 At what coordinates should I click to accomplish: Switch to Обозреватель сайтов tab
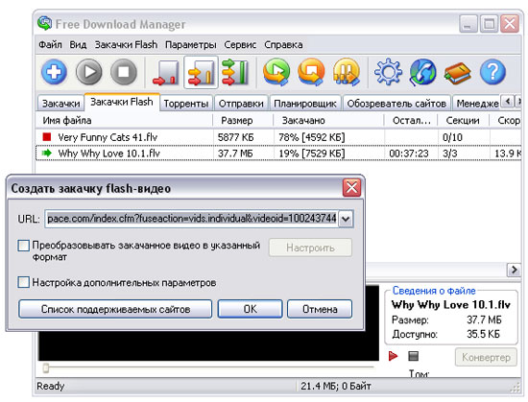point(396,104)
